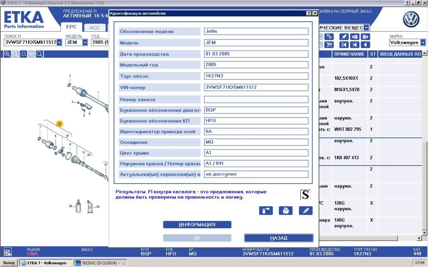The height and width of the screenshot is (267, 428).
Task: Open the ETKA 7 - Volkswagen taskbar item
Action: click(x=45, y=263)
